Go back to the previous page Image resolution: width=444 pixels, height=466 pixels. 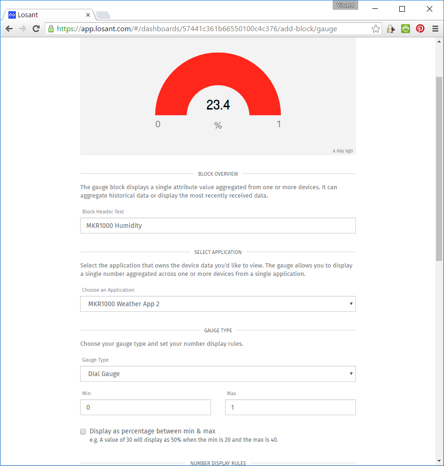pyautogui.click(x=9, y=29)
